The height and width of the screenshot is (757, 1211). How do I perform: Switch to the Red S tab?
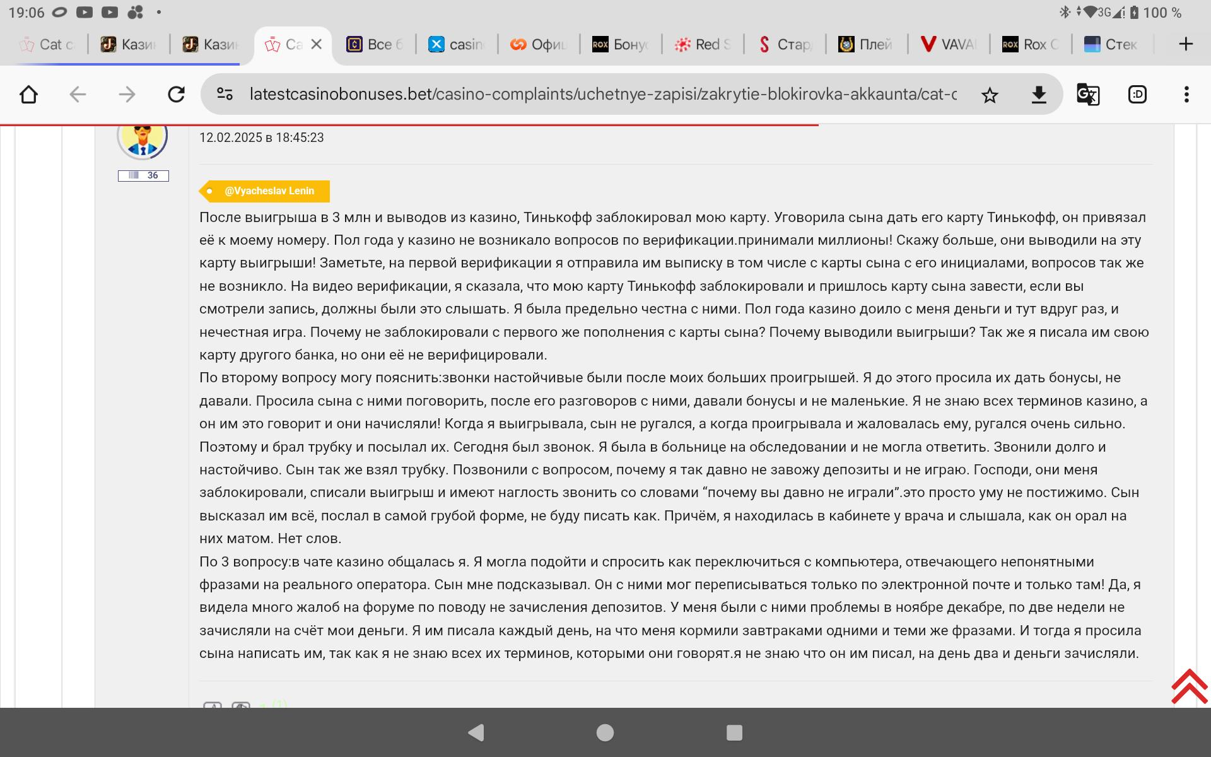[x=703, y=44]
